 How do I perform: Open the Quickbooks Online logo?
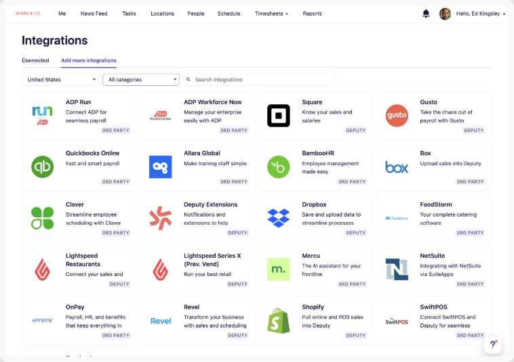point(42,166)
